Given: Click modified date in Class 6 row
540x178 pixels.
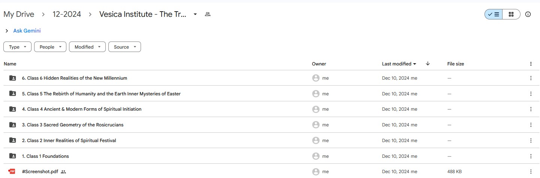Looking at the screenshot, I should click(399, 78).
